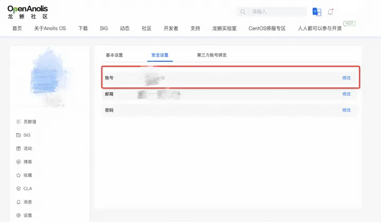The image size is (381, 222).
Task: Click the 活动 gift icon
Action: click(x=19, y=148)
